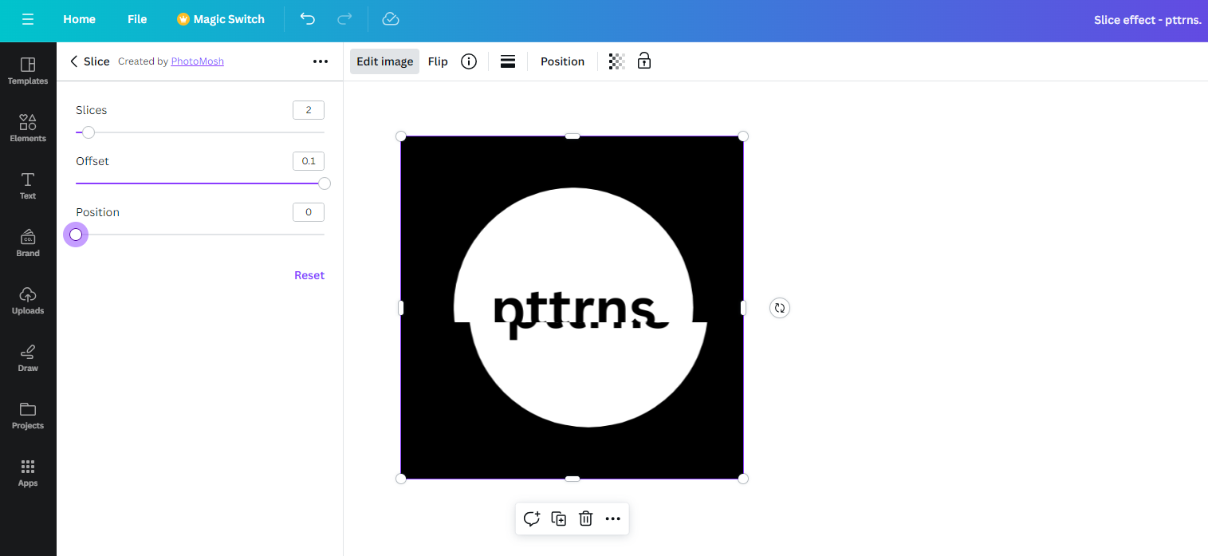This screenshot has width=1208, height=556.
Task: Click the Position slider handle
Action: click(x=76, y=235)
